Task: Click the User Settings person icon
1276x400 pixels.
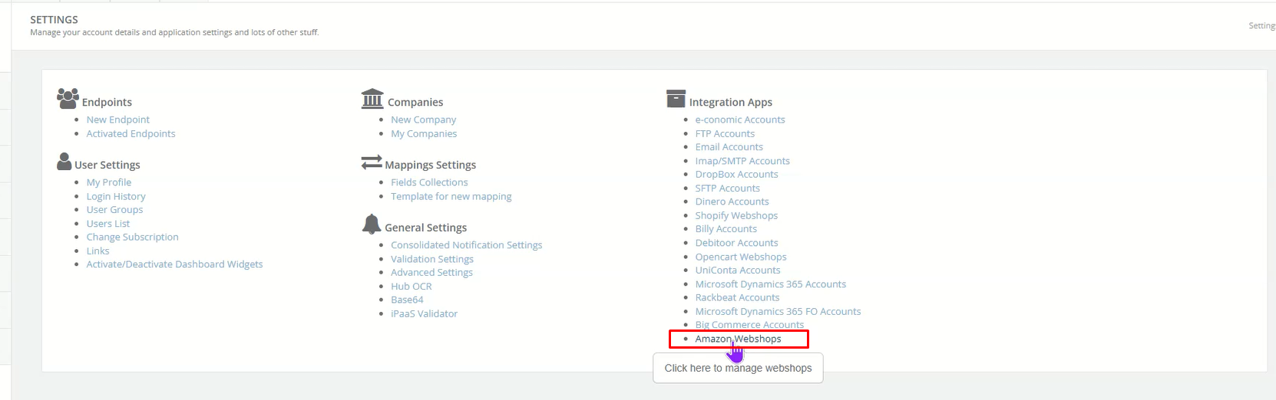Action: 64,162
